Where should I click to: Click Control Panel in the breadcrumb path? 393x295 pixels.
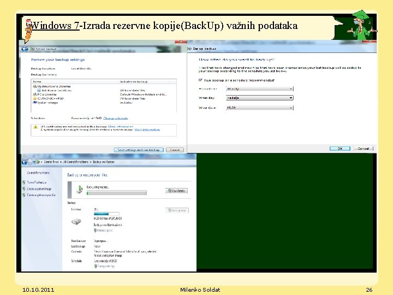pyautogui.click(x=51, y=162)
